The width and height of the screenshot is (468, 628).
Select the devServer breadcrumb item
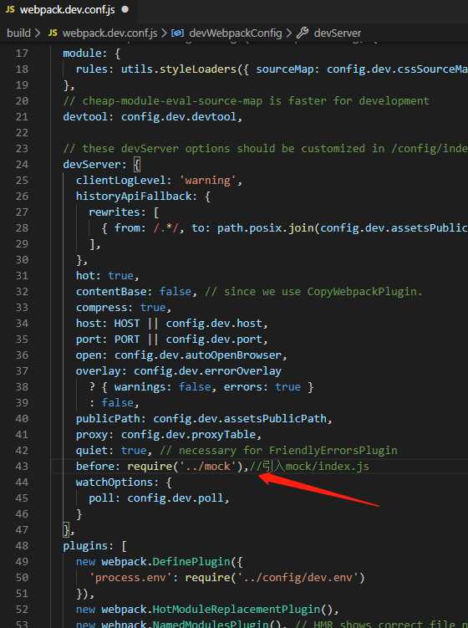pos(337,33)
